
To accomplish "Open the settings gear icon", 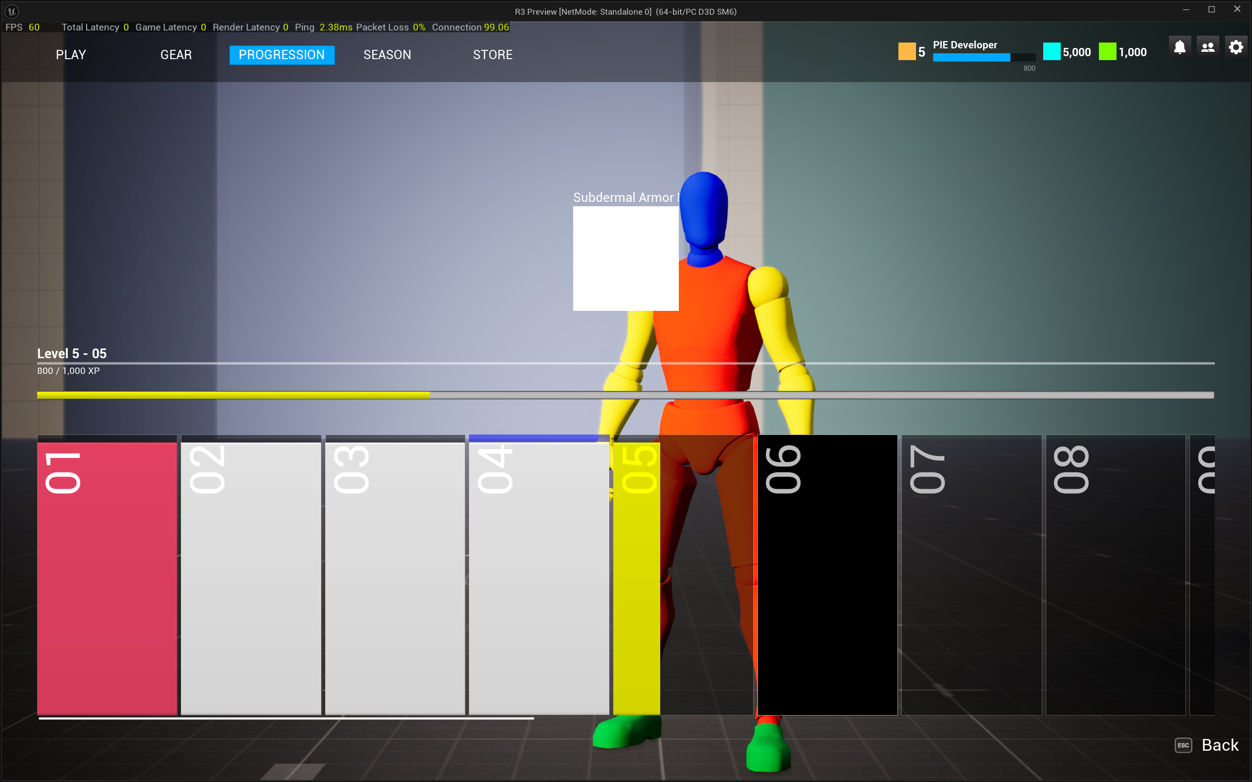I will [1236, 47].
